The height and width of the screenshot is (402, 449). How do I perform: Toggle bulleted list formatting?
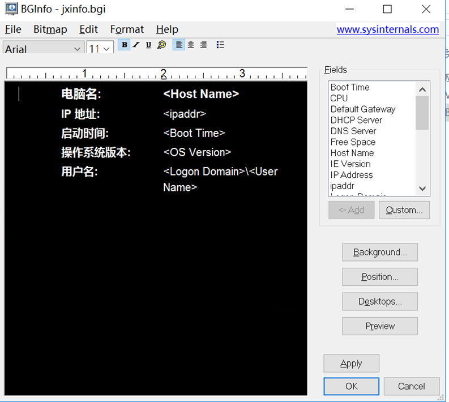pos(220,45)
